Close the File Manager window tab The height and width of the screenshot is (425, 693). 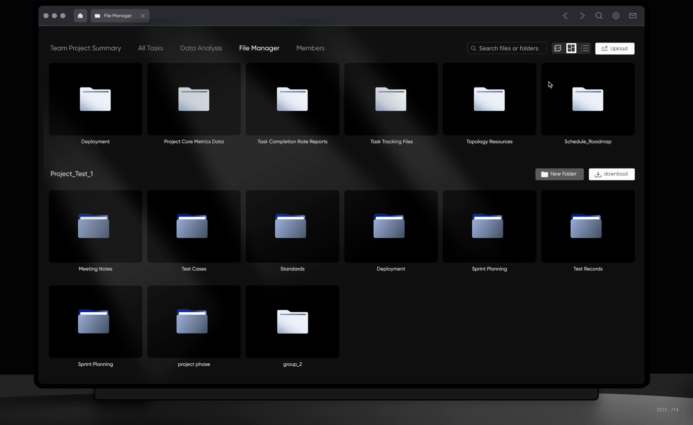tap(143, 16)
